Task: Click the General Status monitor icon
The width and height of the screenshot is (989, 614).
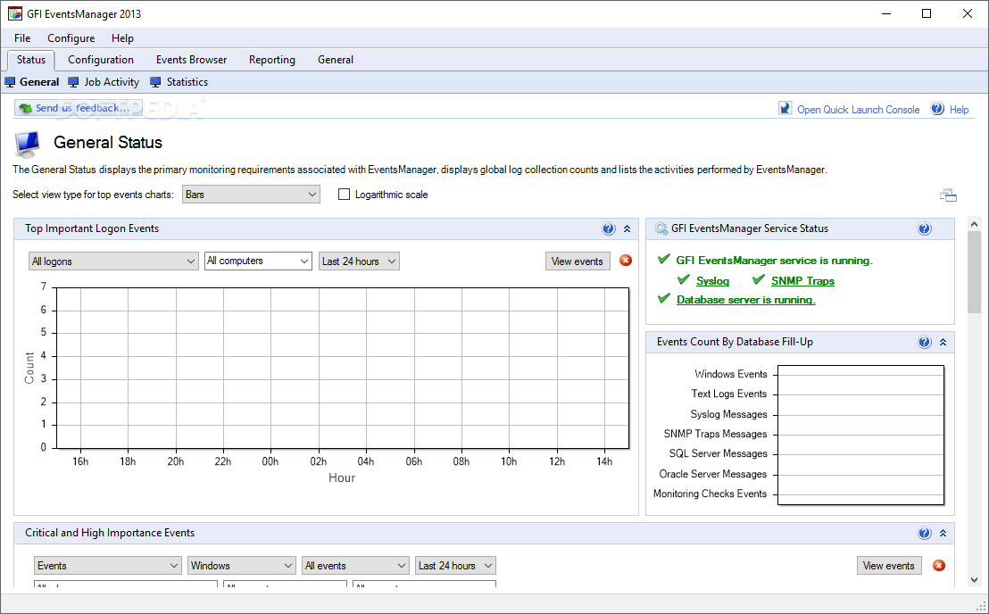Action: (27, 145)
